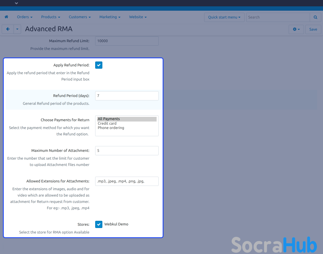323x254 pixels.
Task: Click the home icon in navigation bar
Action: pyautogui.click(x=6, y=17)
